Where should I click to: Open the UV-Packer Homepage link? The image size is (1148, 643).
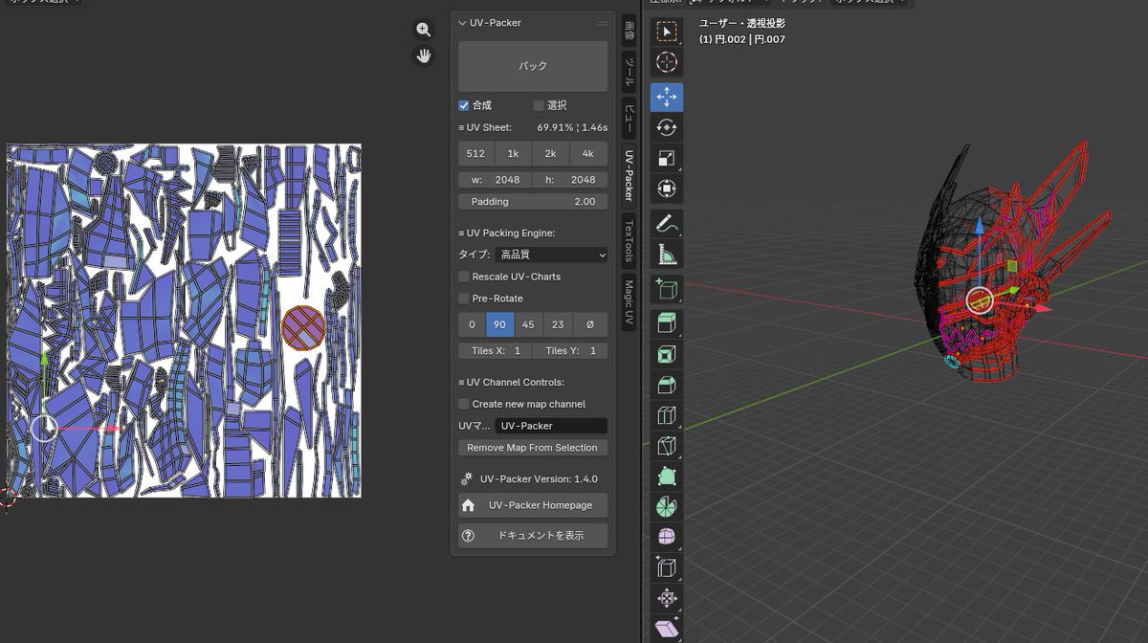tap(533, 505)
